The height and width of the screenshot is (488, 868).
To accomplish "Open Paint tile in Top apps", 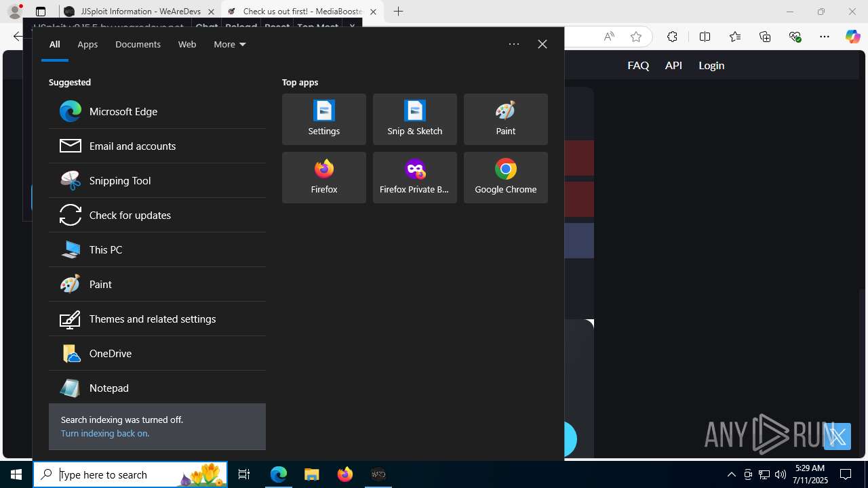I will pos(506,119).
